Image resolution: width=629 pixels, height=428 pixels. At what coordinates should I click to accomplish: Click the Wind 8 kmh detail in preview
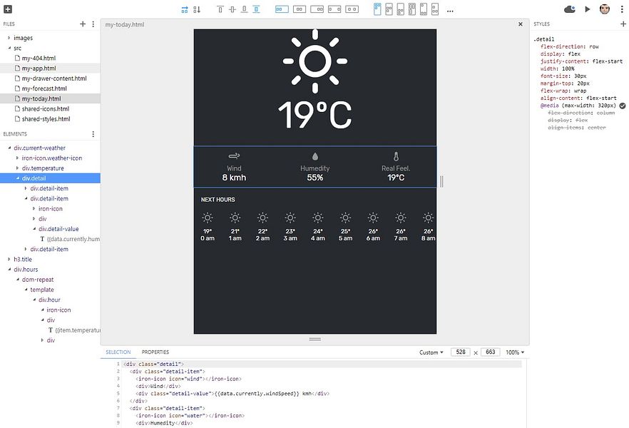234,167
